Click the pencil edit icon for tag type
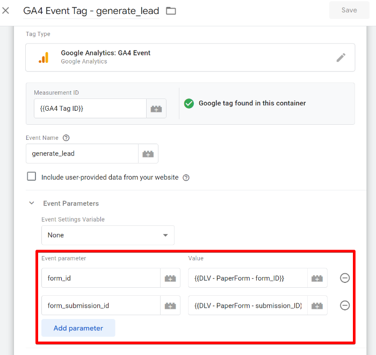Image resolution: width=376 pixels, height=355 pixels. pyautogui.click(x=341, y=58)
